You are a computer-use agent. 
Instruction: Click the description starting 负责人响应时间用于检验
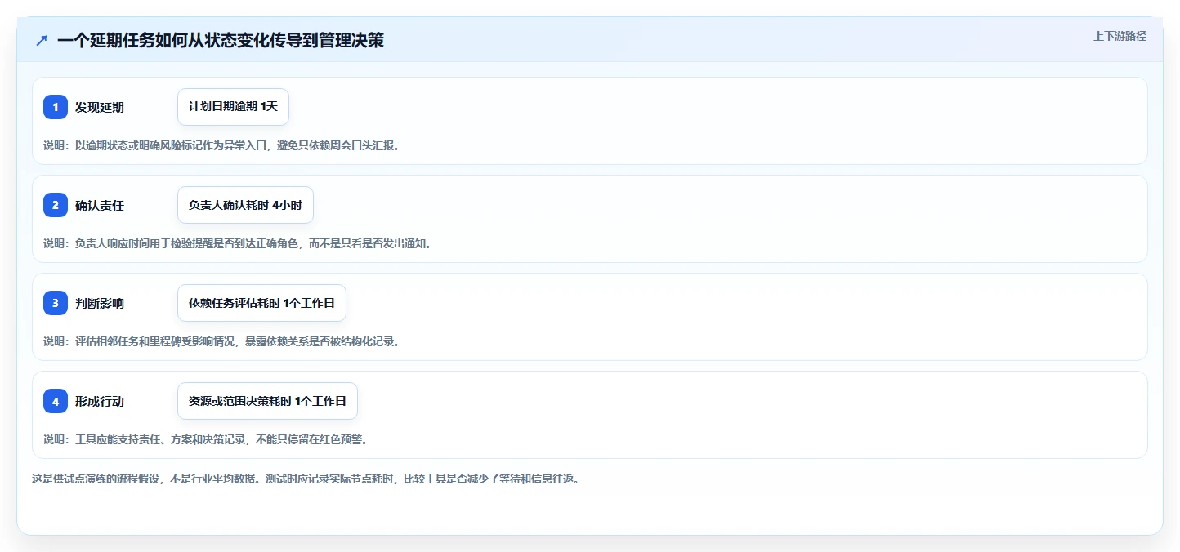pyautogui.click(x=237, y=243)
